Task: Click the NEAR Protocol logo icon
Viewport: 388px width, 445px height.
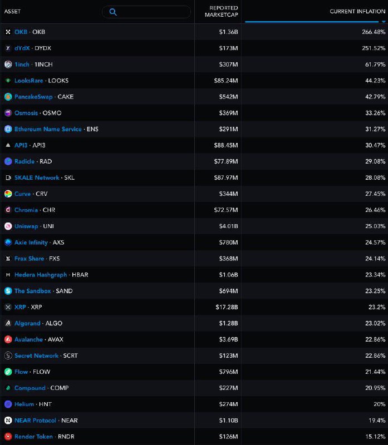Action: (8, 421)
